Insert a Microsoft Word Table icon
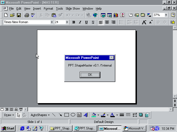This screenshot has height=132, width=177. [103, 15]
